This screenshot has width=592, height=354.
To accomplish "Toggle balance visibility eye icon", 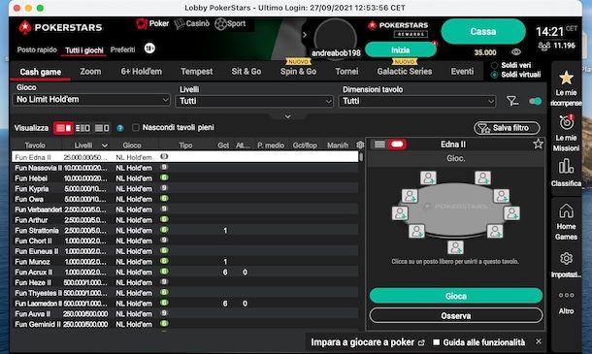I will pos(516,52).
